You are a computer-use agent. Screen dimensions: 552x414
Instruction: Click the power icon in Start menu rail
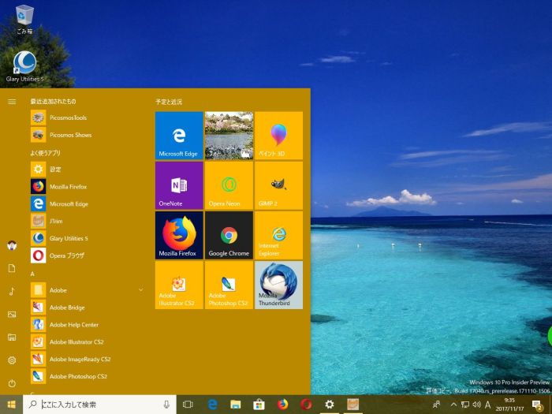(12, 382)
